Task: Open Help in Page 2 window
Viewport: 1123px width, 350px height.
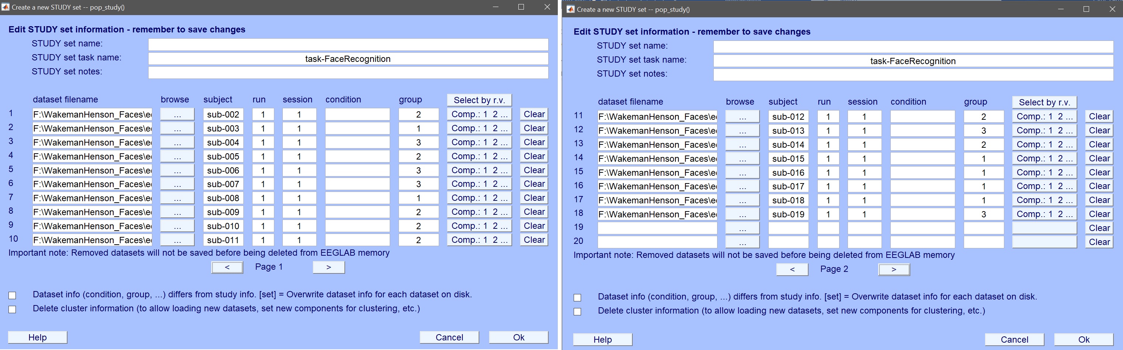Action: (x=602, y=340)
